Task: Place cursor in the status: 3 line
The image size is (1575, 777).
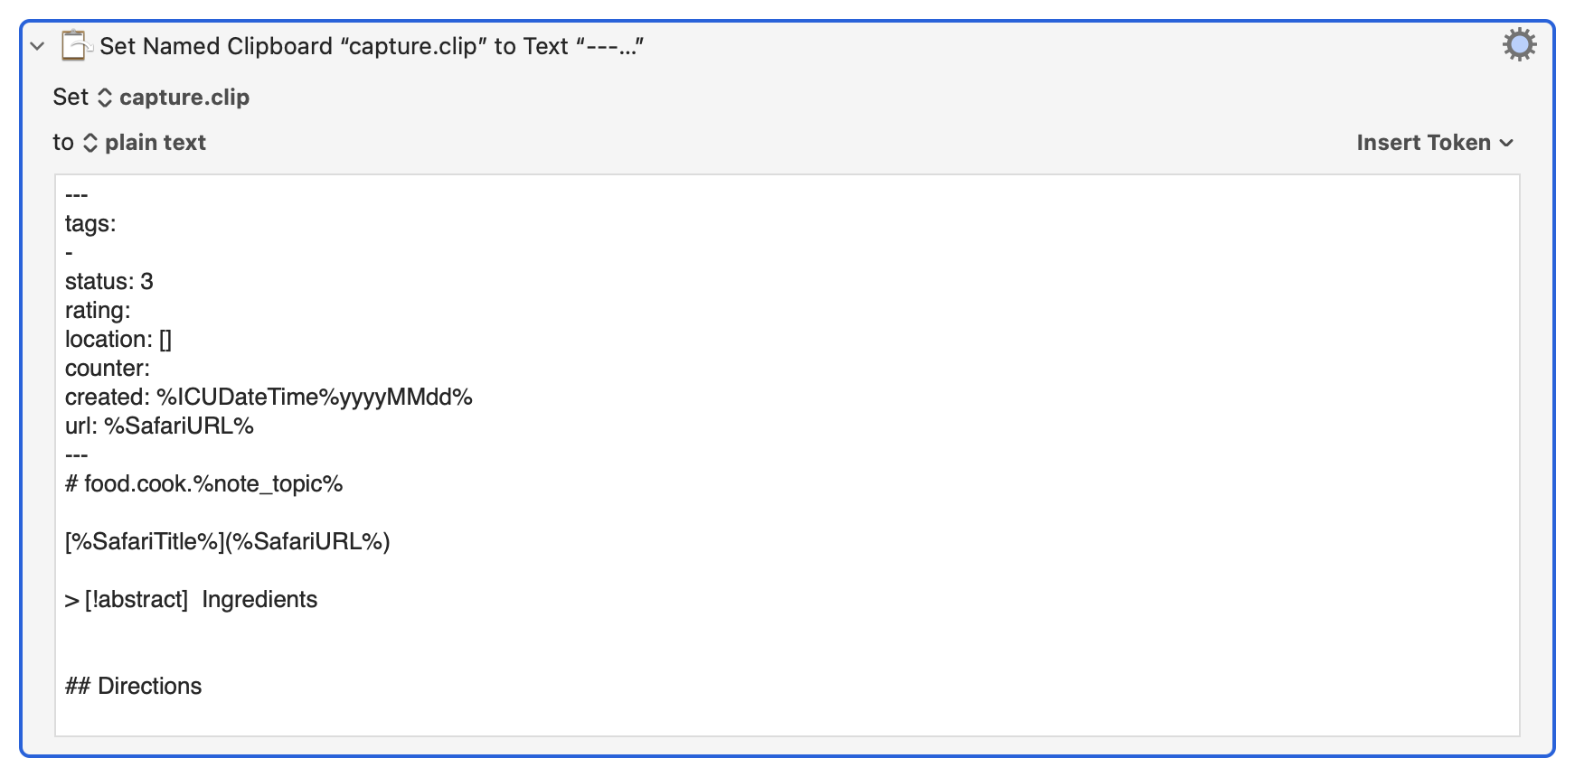Action: coord(109,282)
